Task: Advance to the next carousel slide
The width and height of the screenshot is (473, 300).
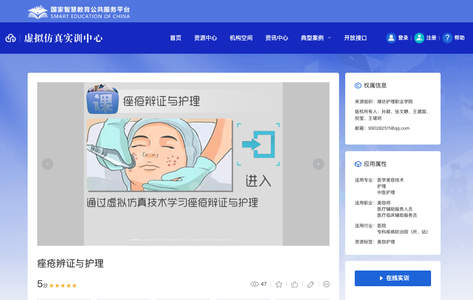Action: (318, 164)
